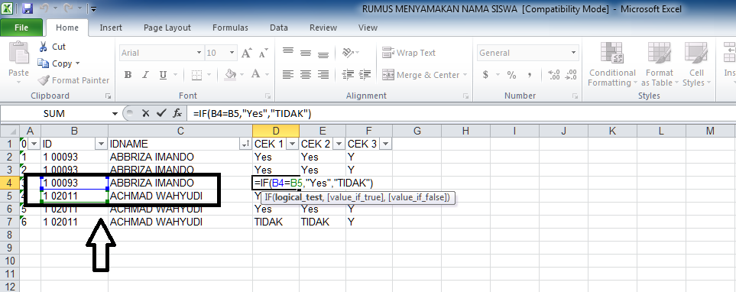This screenshot has height=292, width=736.
Task: Click the Decrease Decimal icon
Action: (571, 75)
